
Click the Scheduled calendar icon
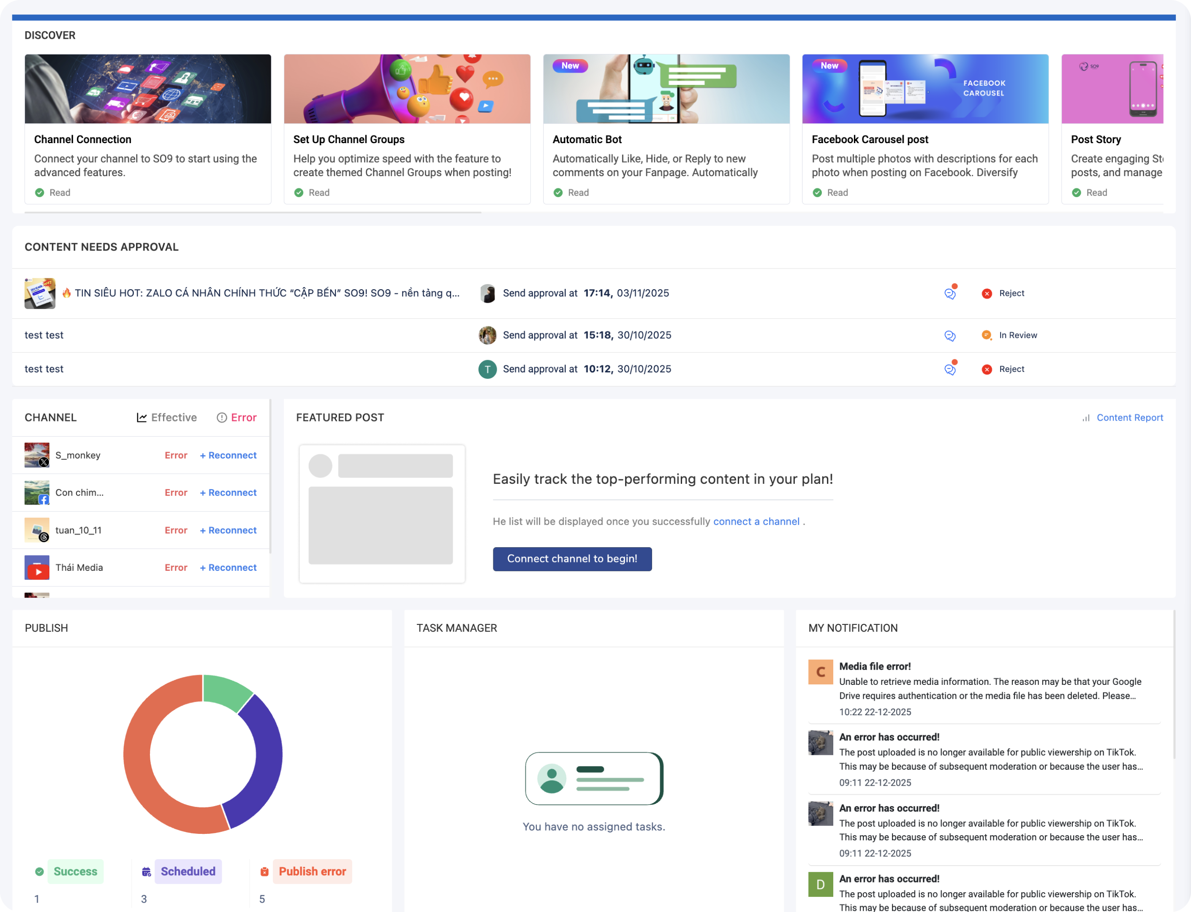[146, 871]
